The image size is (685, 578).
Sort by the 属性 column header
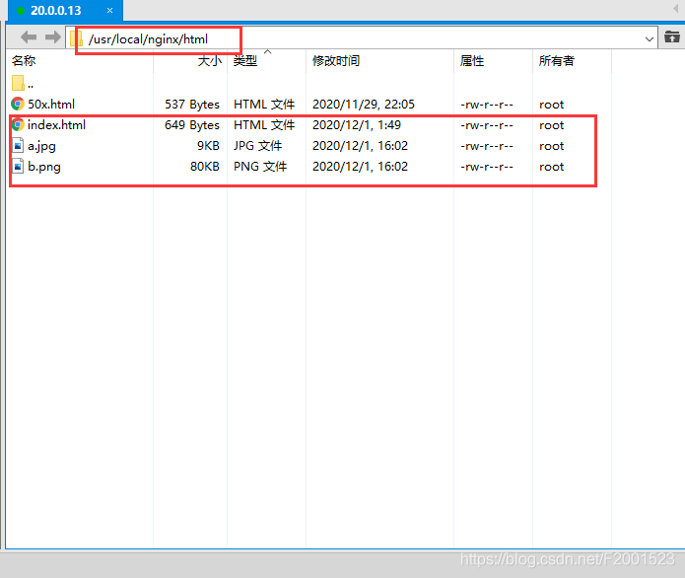click(472, 61)
